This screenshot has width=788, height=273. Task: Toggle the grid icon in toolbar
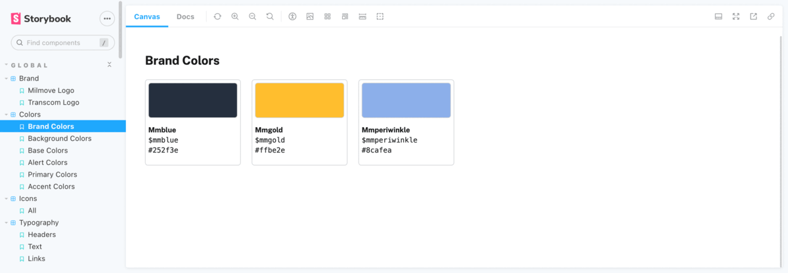click(328, 16)
